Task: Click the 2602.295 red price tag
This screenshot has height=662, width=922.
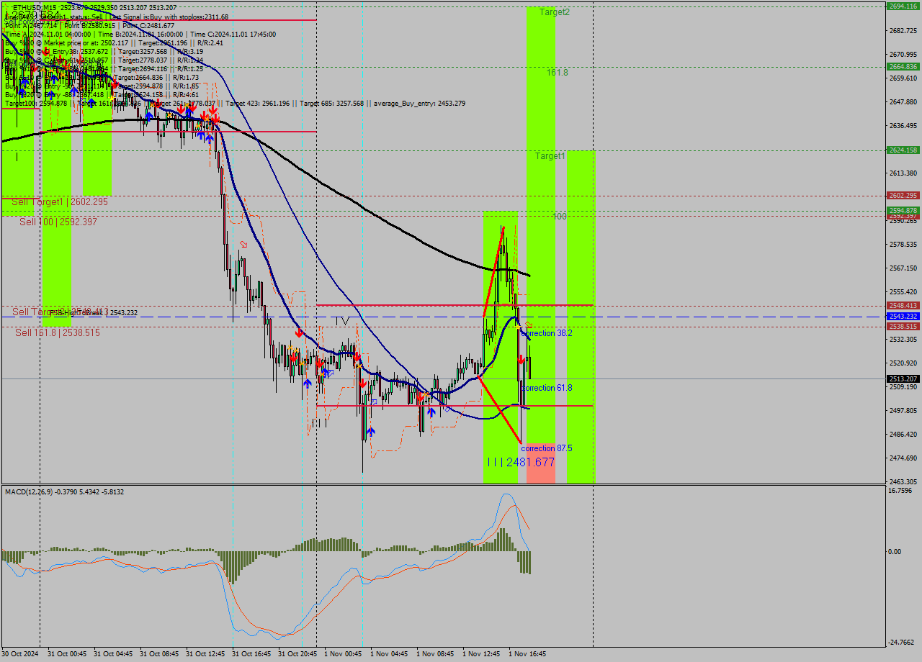Action: coord(903,196)
